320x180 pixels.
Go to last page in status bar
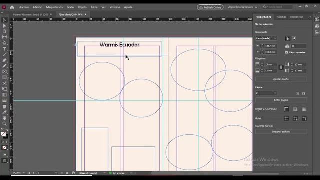[67, 173]
